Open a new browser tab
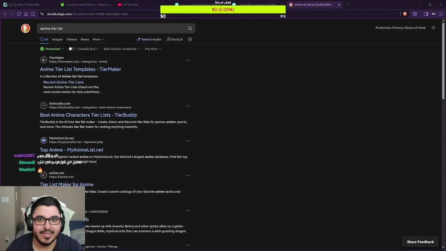 pos(347,5)
